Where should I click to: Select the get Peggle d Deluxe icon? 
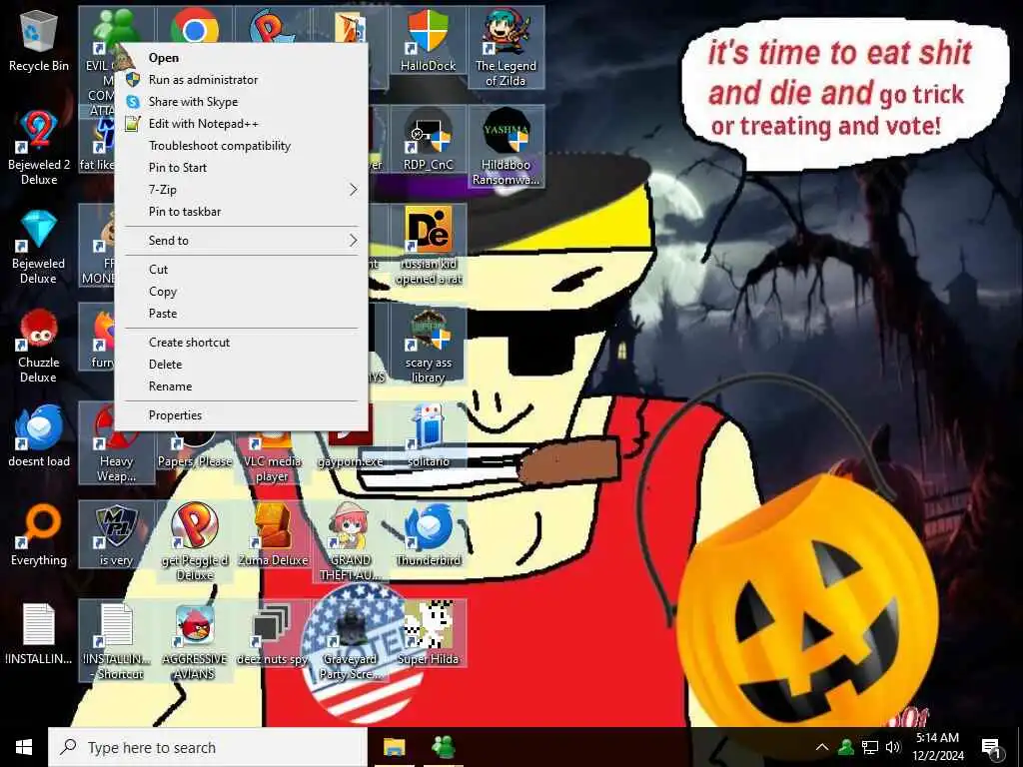195,542
